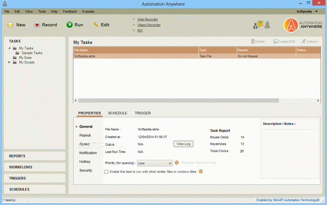Select the Security properties section
Image resolution: width=327 pixels, height=205 pixels.
pos(86,171)
